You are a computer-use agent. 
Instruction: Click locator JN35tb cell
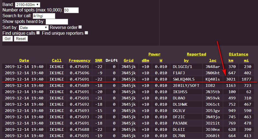pos(213,92)
